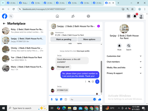Open browser zoom magnifier icon

click(128, 9)
